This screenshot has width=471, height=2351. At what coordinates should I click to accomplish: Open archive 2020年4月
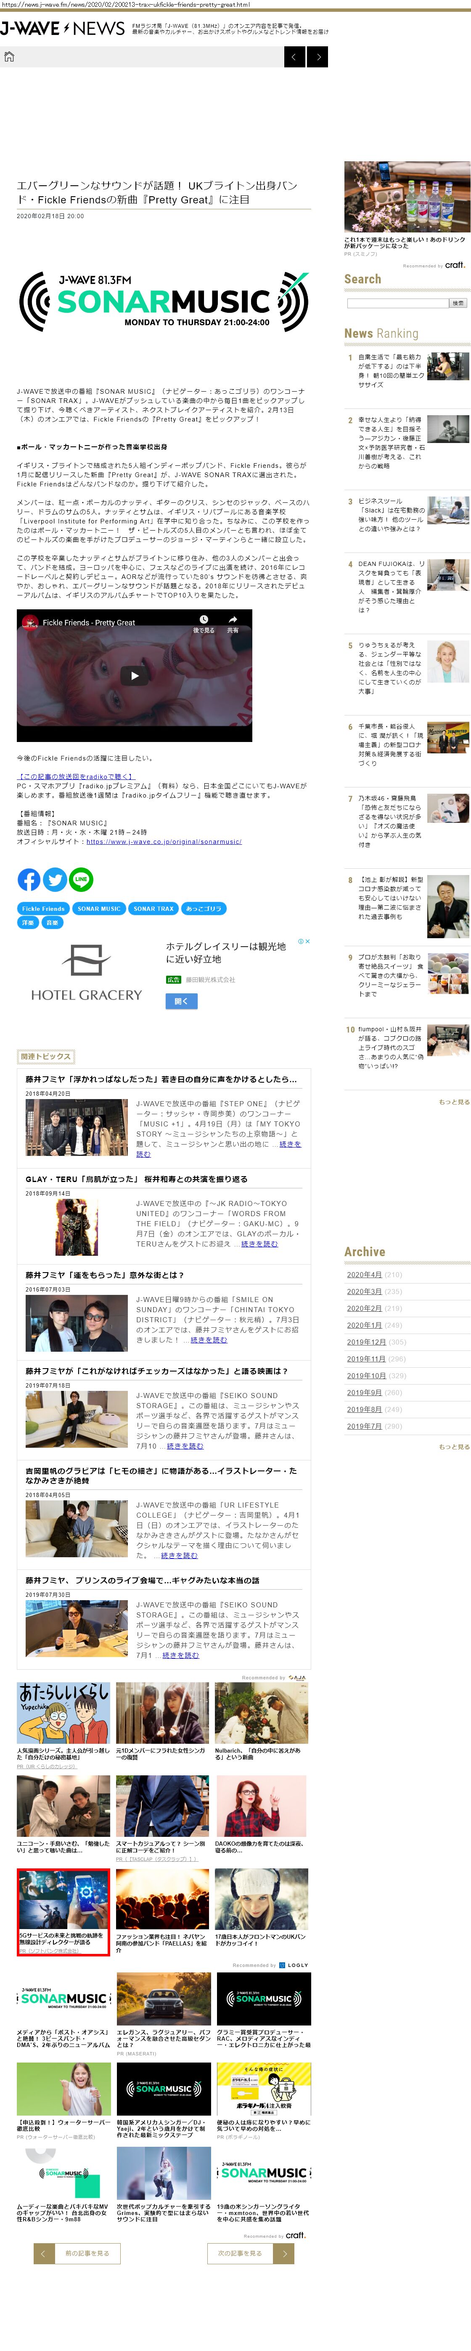[365, 1274]
